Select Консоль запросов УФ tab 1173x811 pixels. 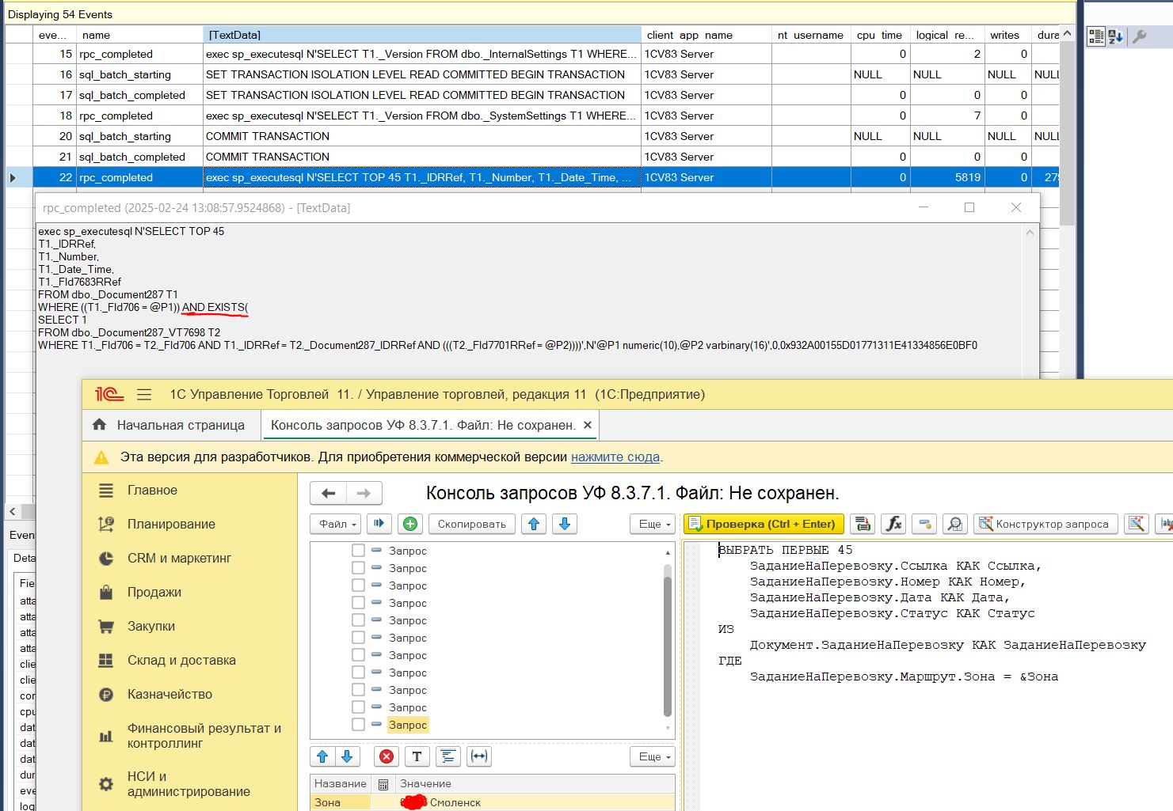pos(423,425)
